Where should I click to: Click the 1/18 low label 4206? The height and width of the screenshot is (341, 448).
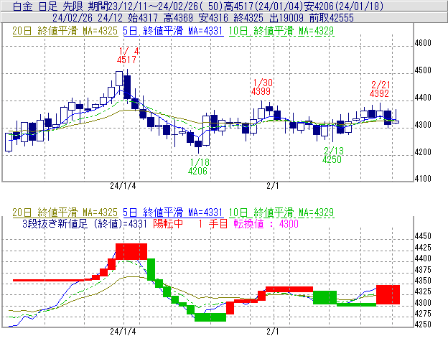(x=197, y=172)
